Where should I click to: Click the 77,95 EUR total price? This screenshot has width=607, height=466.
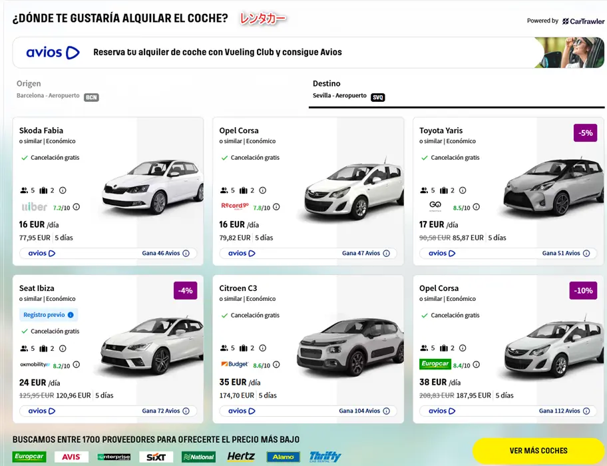(35, 238)
